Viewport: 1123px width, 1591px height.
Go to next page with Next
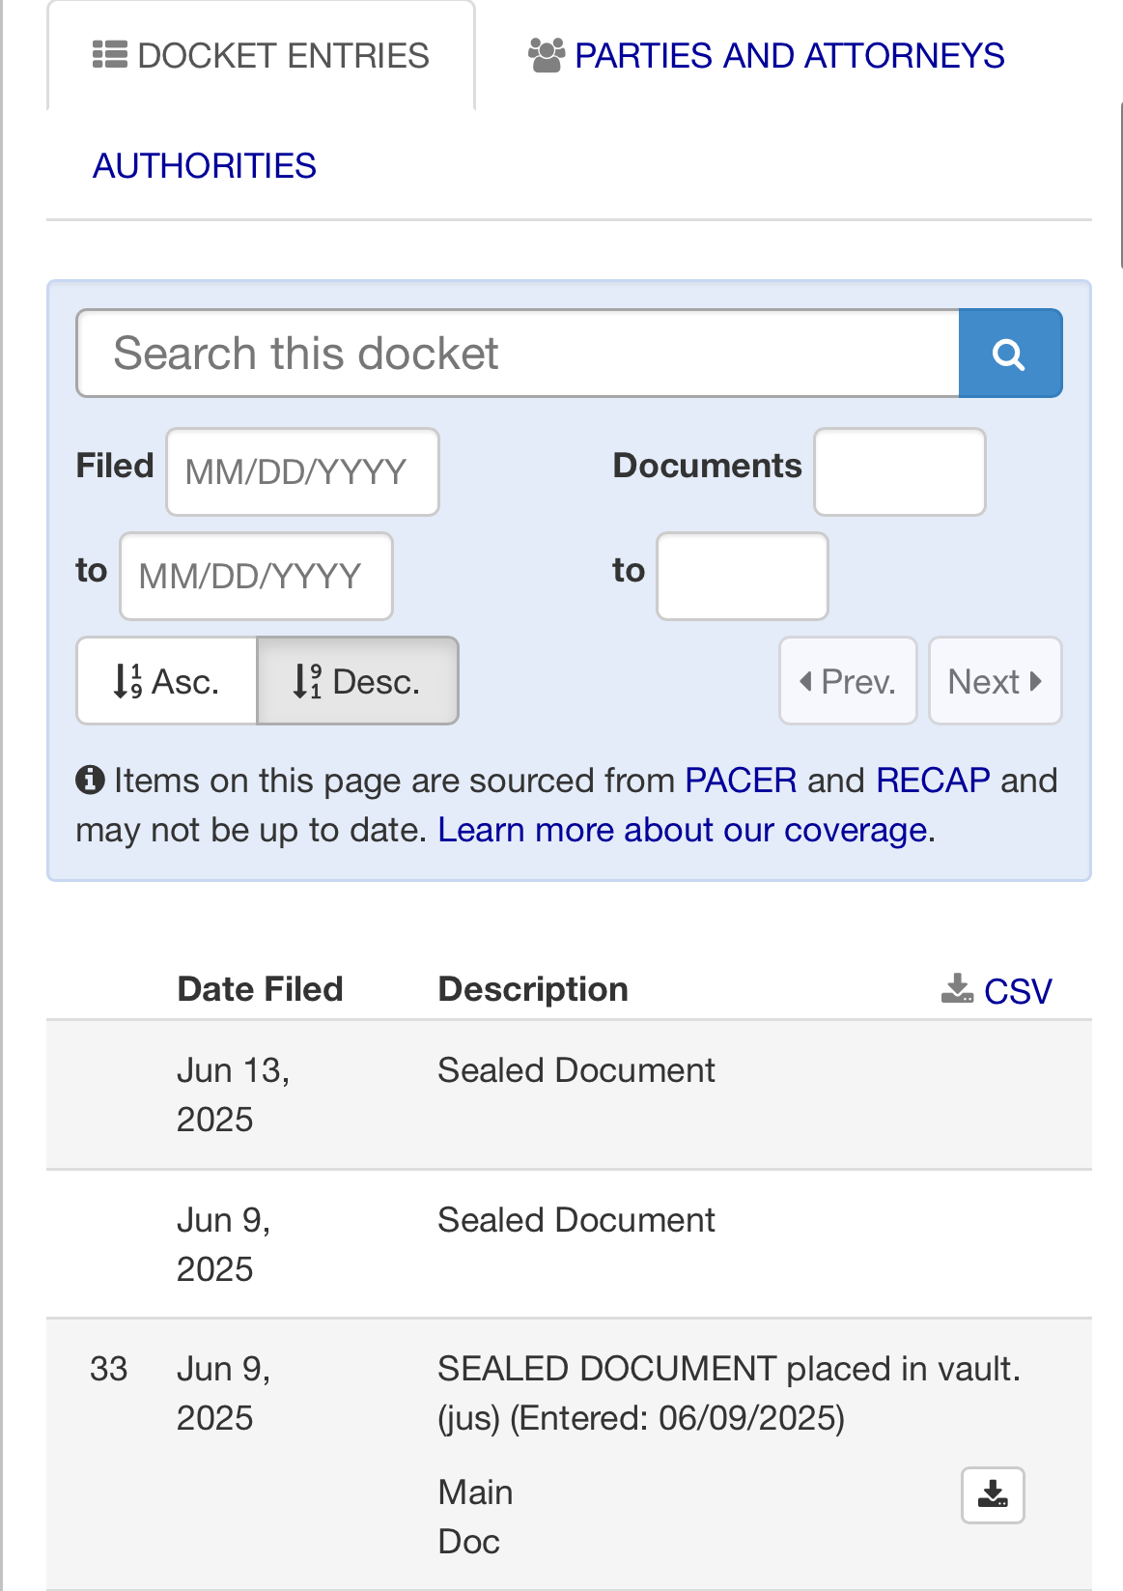[x=995, y=681]
